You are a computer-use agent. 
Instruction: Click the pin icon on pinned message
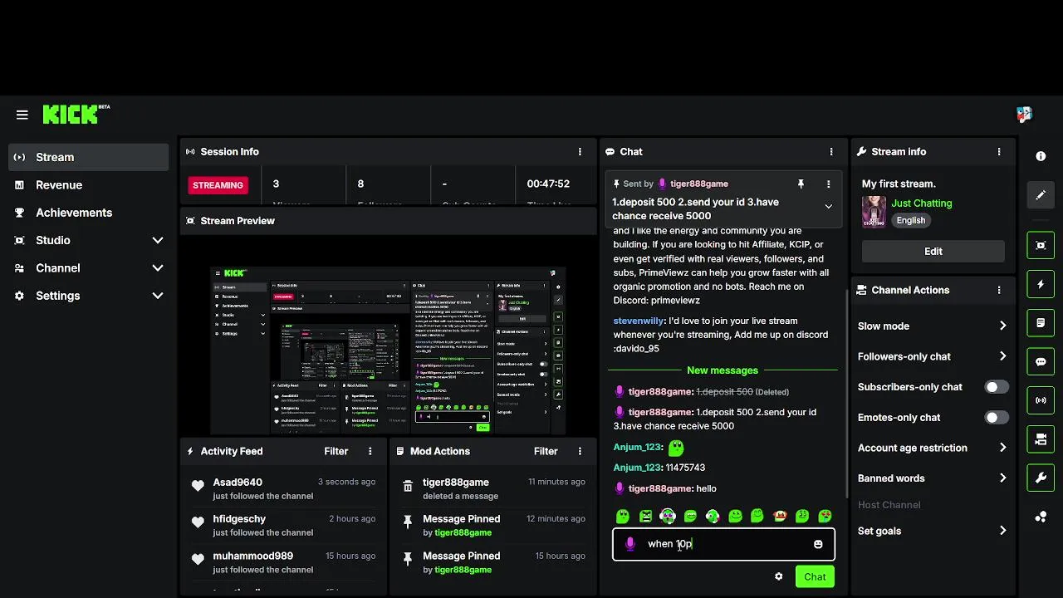(x=801, y=184)
